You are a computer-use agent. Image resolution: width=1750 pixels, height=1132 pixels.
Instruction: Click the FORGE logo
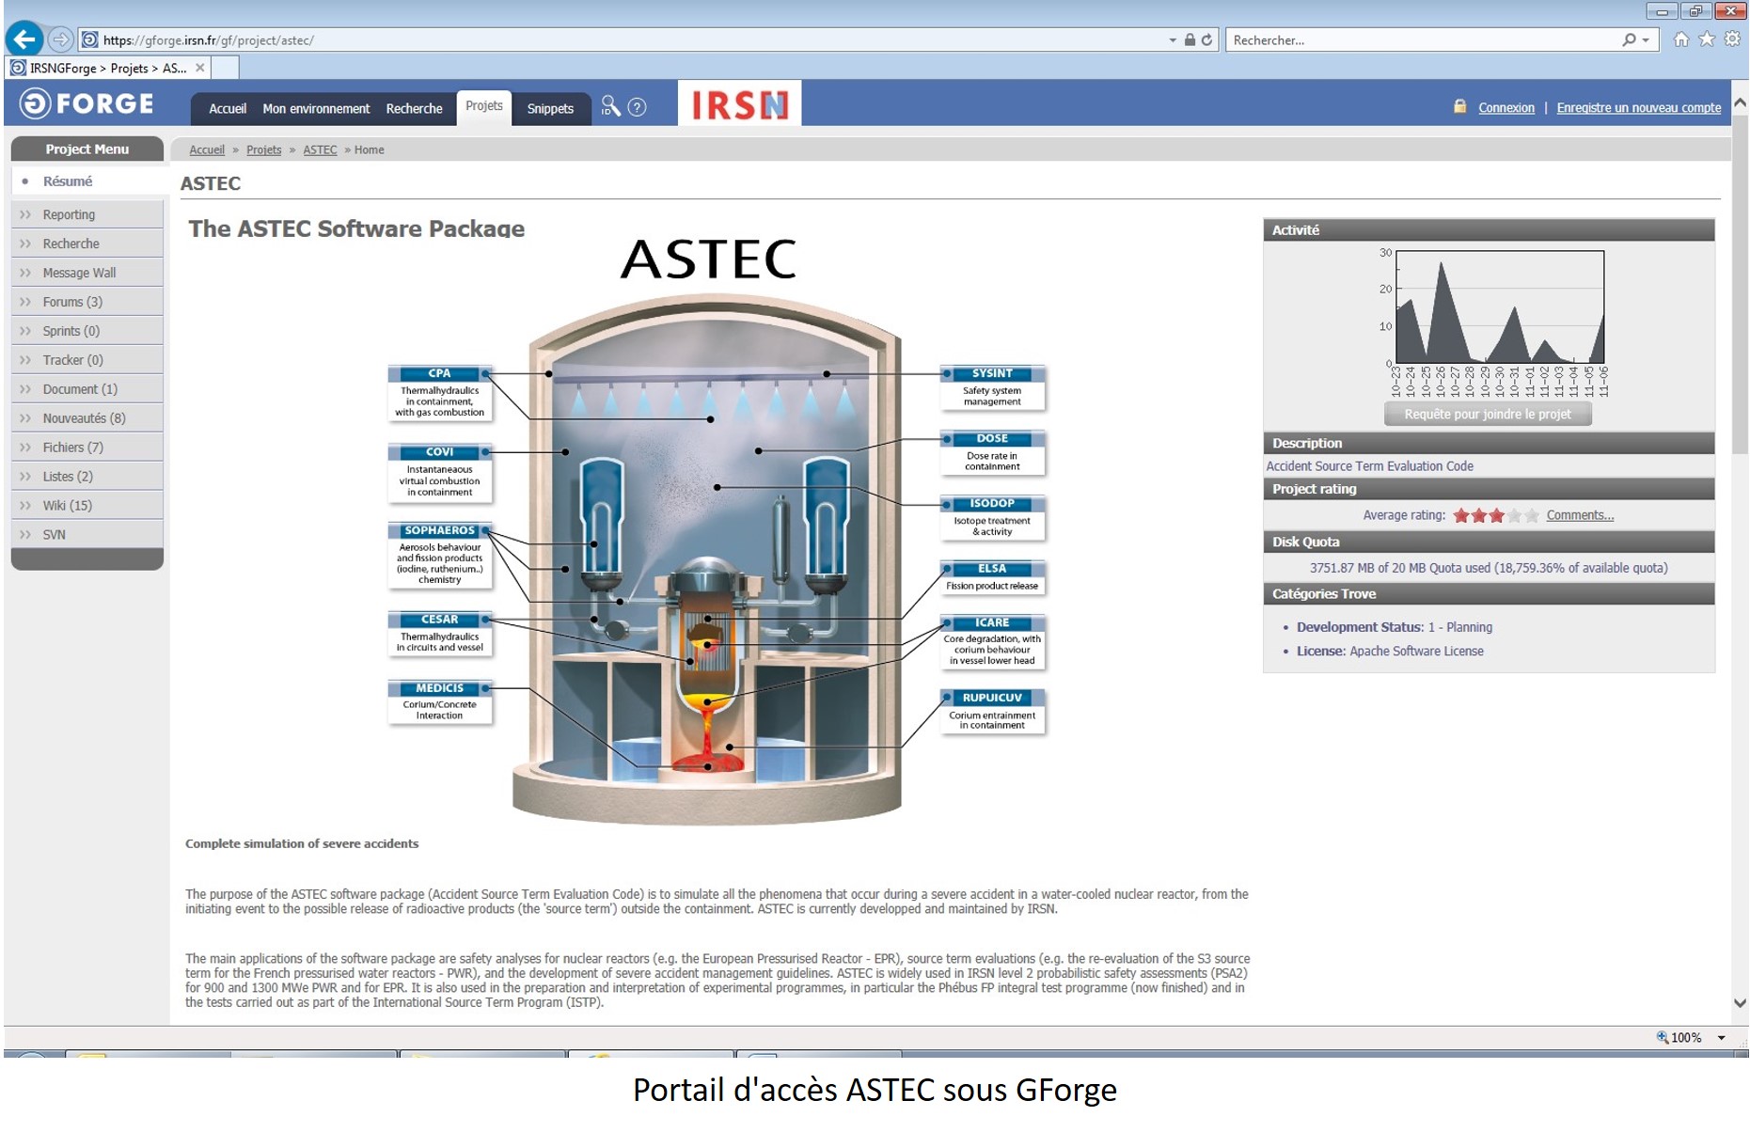87,103
